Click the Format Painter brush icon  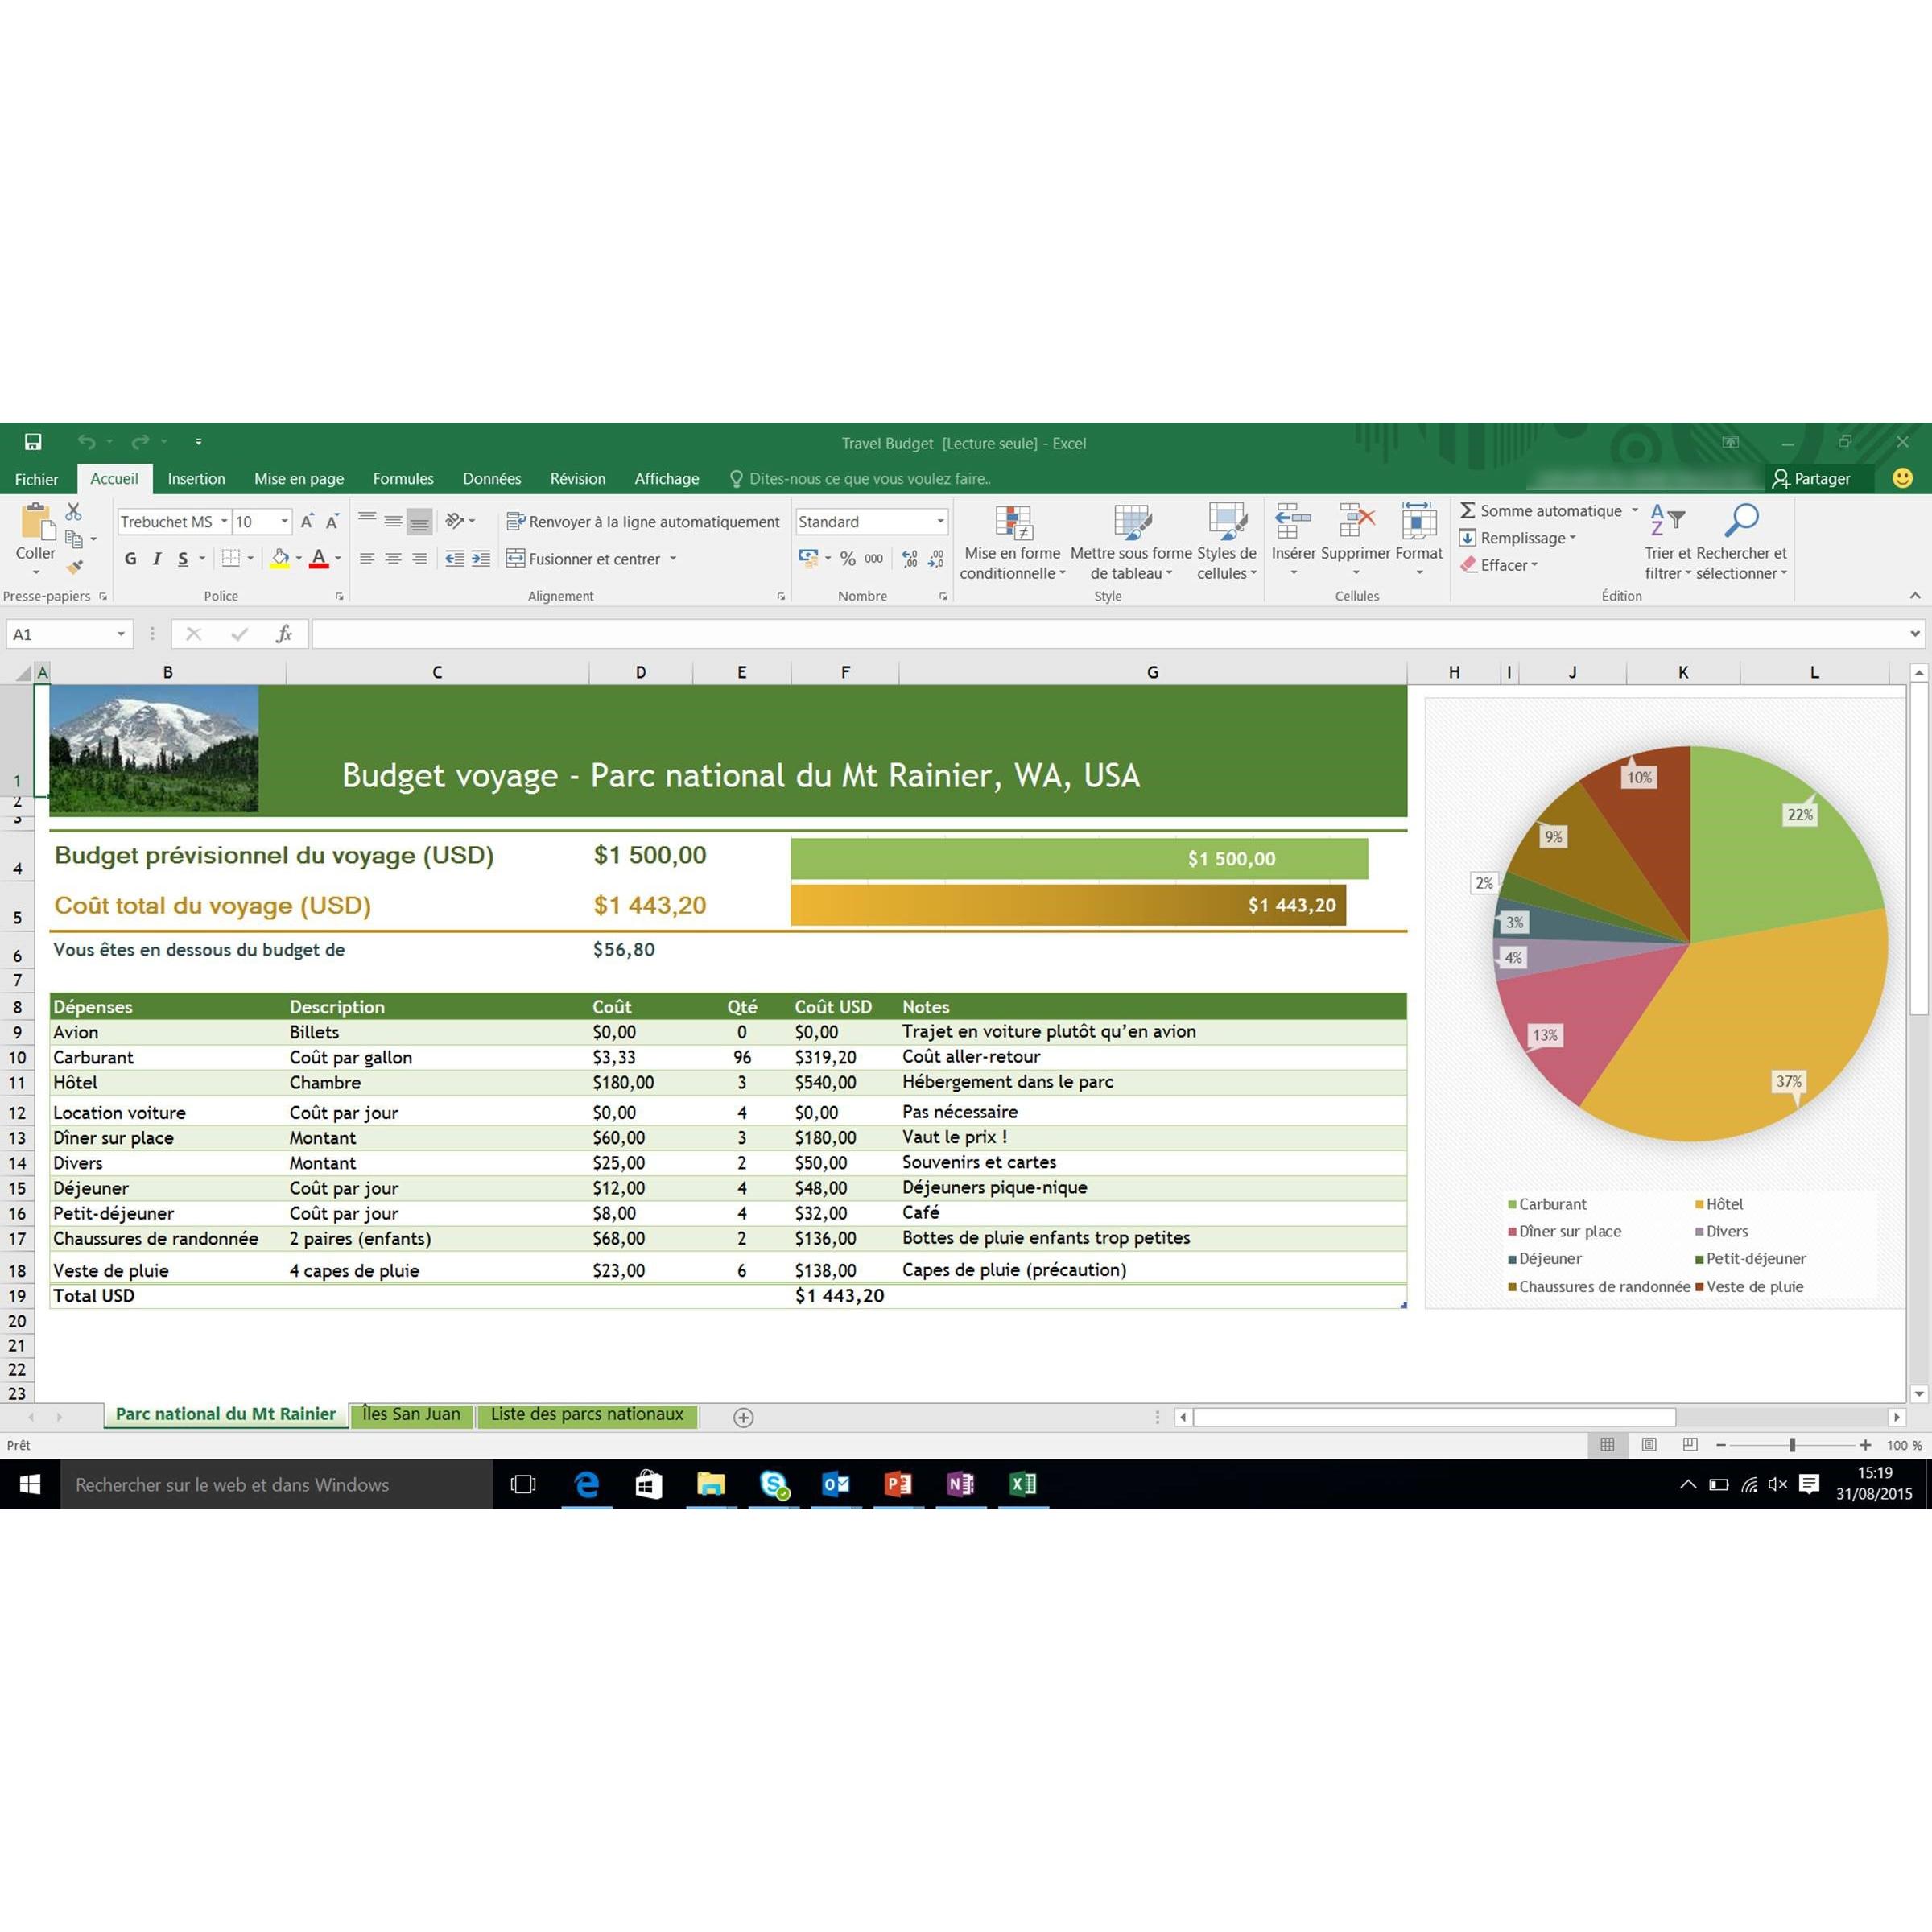tap(74, 567)
